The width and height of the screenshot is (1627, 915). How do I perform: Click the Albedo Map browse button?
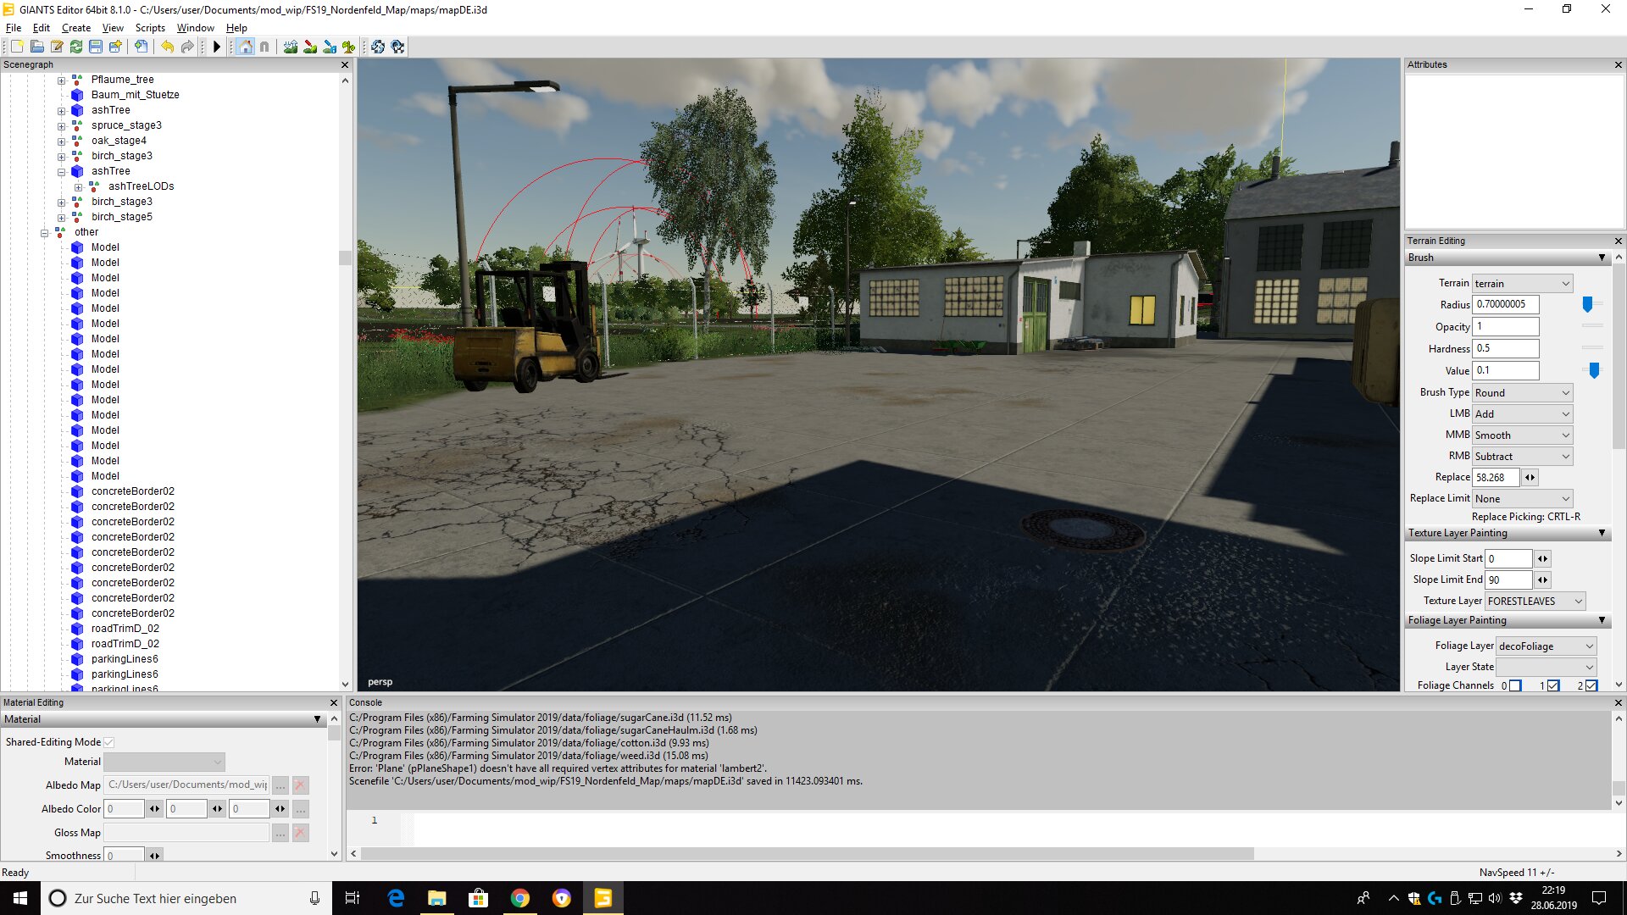[x=280, y=785]
